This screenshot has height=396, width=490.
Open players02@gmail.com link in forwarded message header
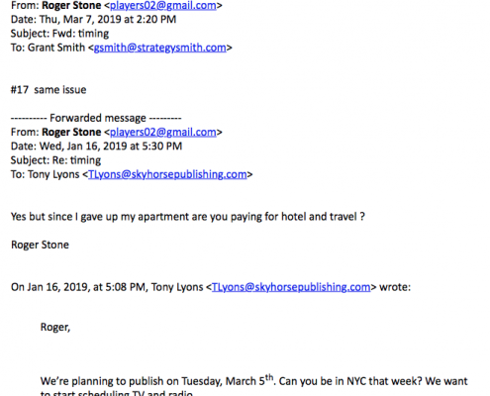(163, 132)
